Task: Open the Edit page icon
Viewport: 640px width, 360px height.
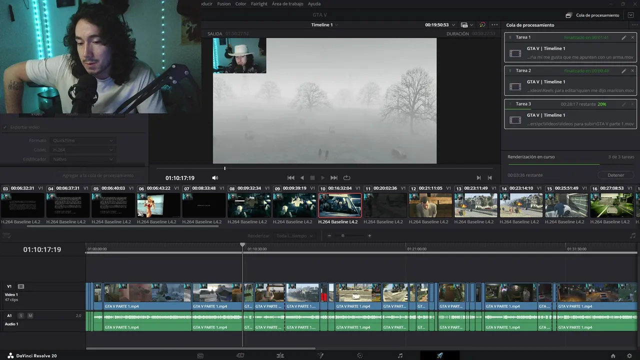Action: point(280,355)
